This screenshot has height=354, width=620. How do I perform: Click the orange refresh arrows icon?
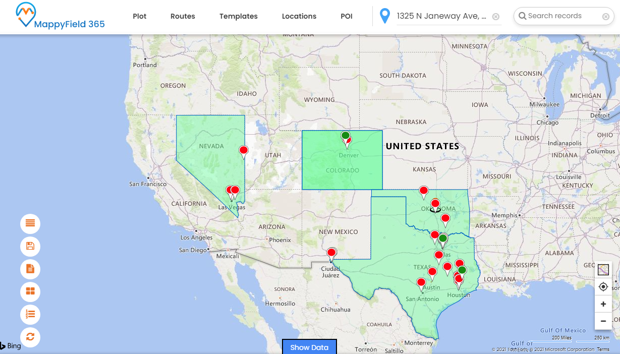(30, 337)
